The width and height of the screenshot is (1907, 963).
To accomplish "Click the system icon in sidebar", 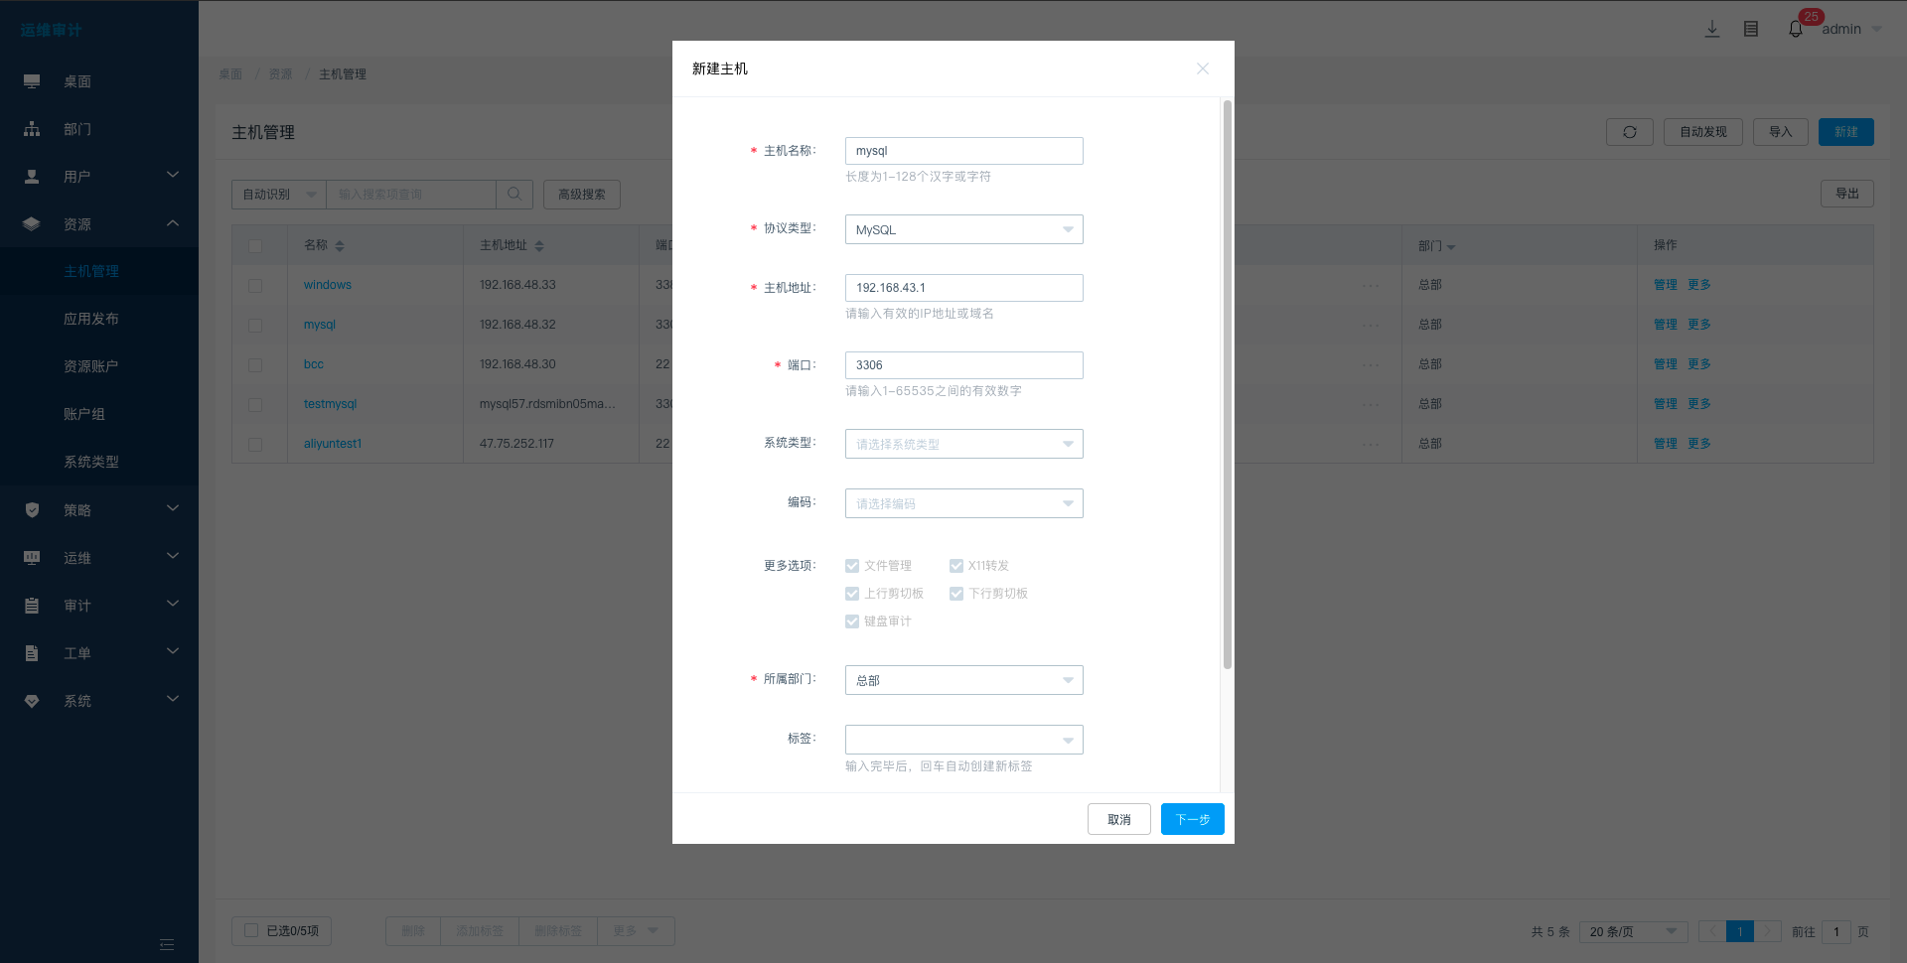I will [32, 701].
